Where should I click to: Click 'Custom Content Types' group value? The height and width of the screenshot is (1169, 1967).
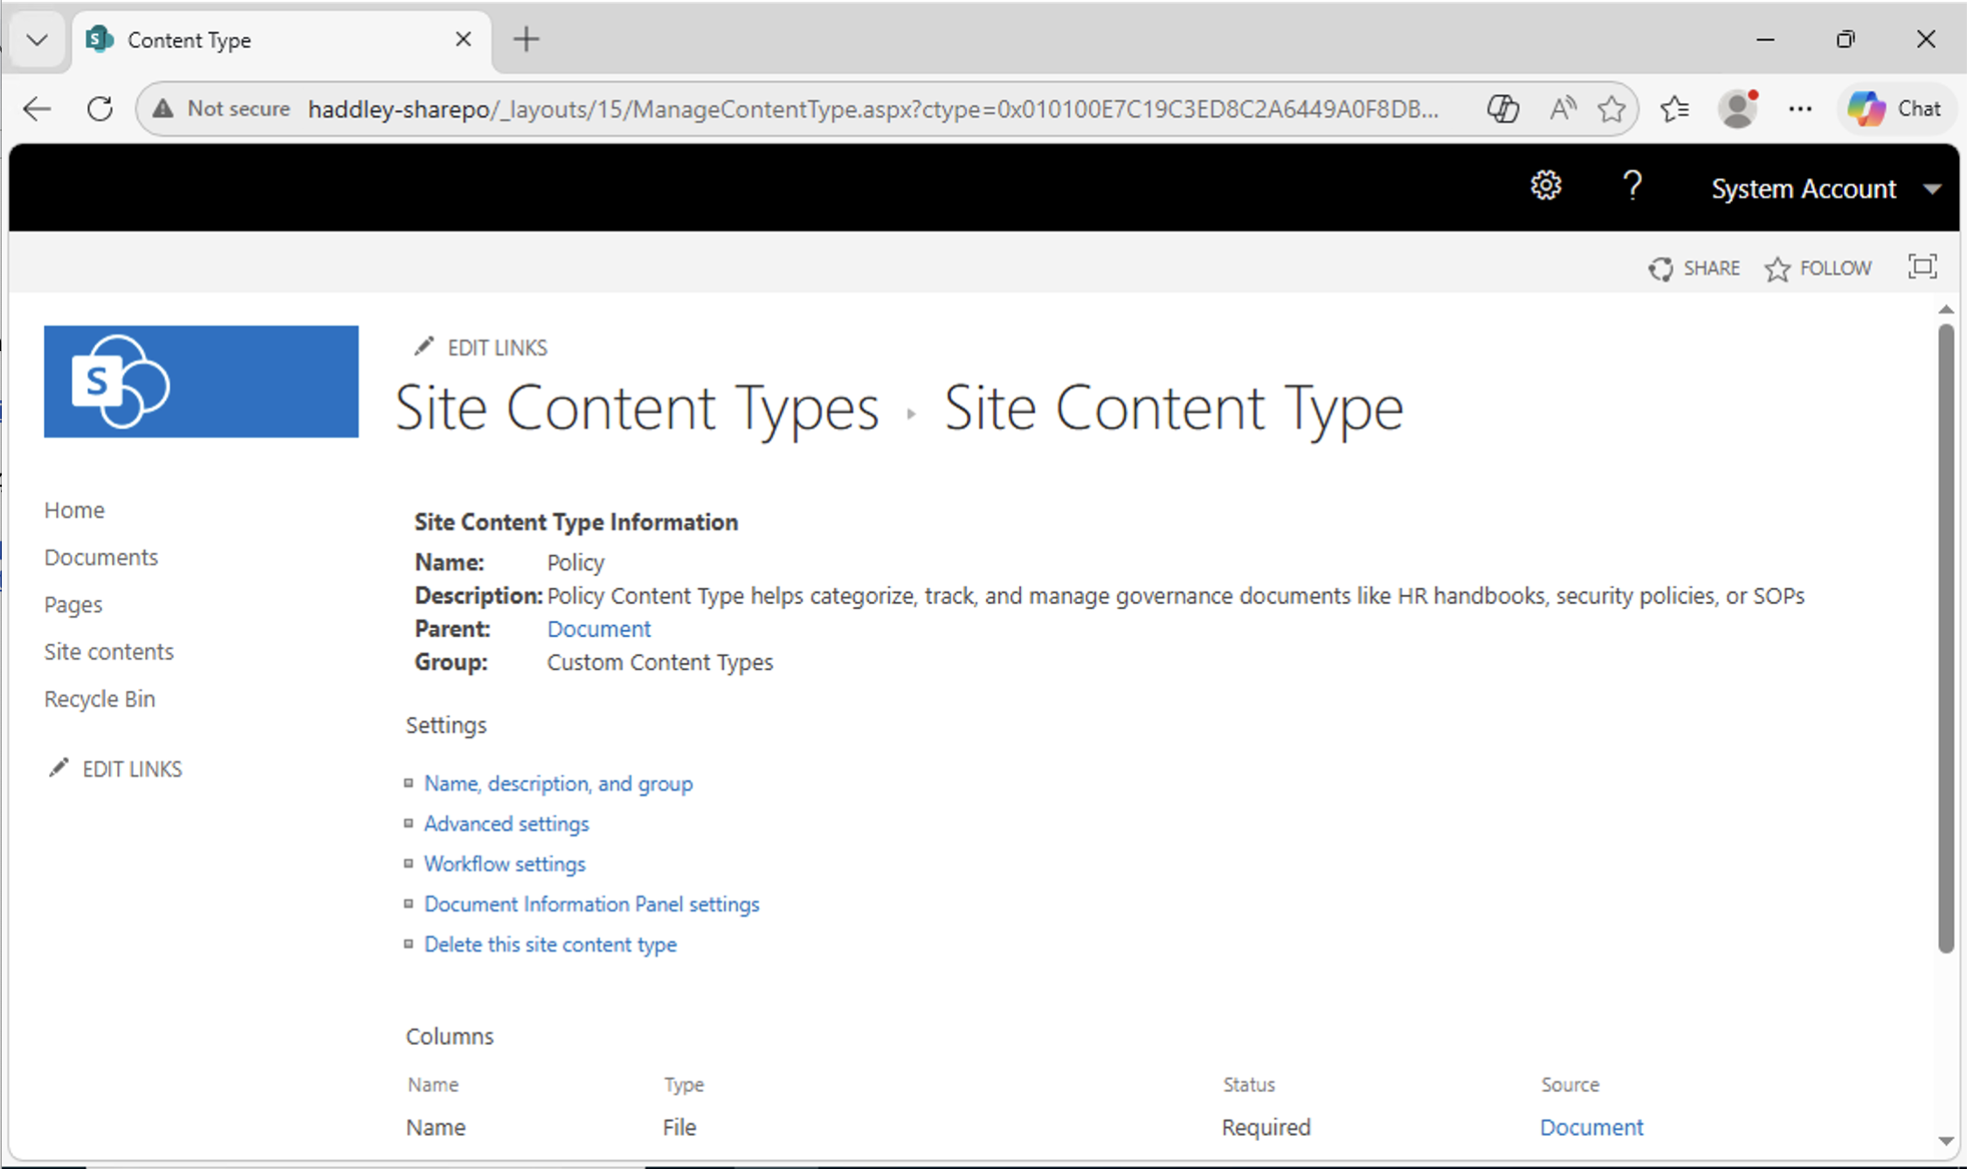pyautogui.click(x=659, y=662)
